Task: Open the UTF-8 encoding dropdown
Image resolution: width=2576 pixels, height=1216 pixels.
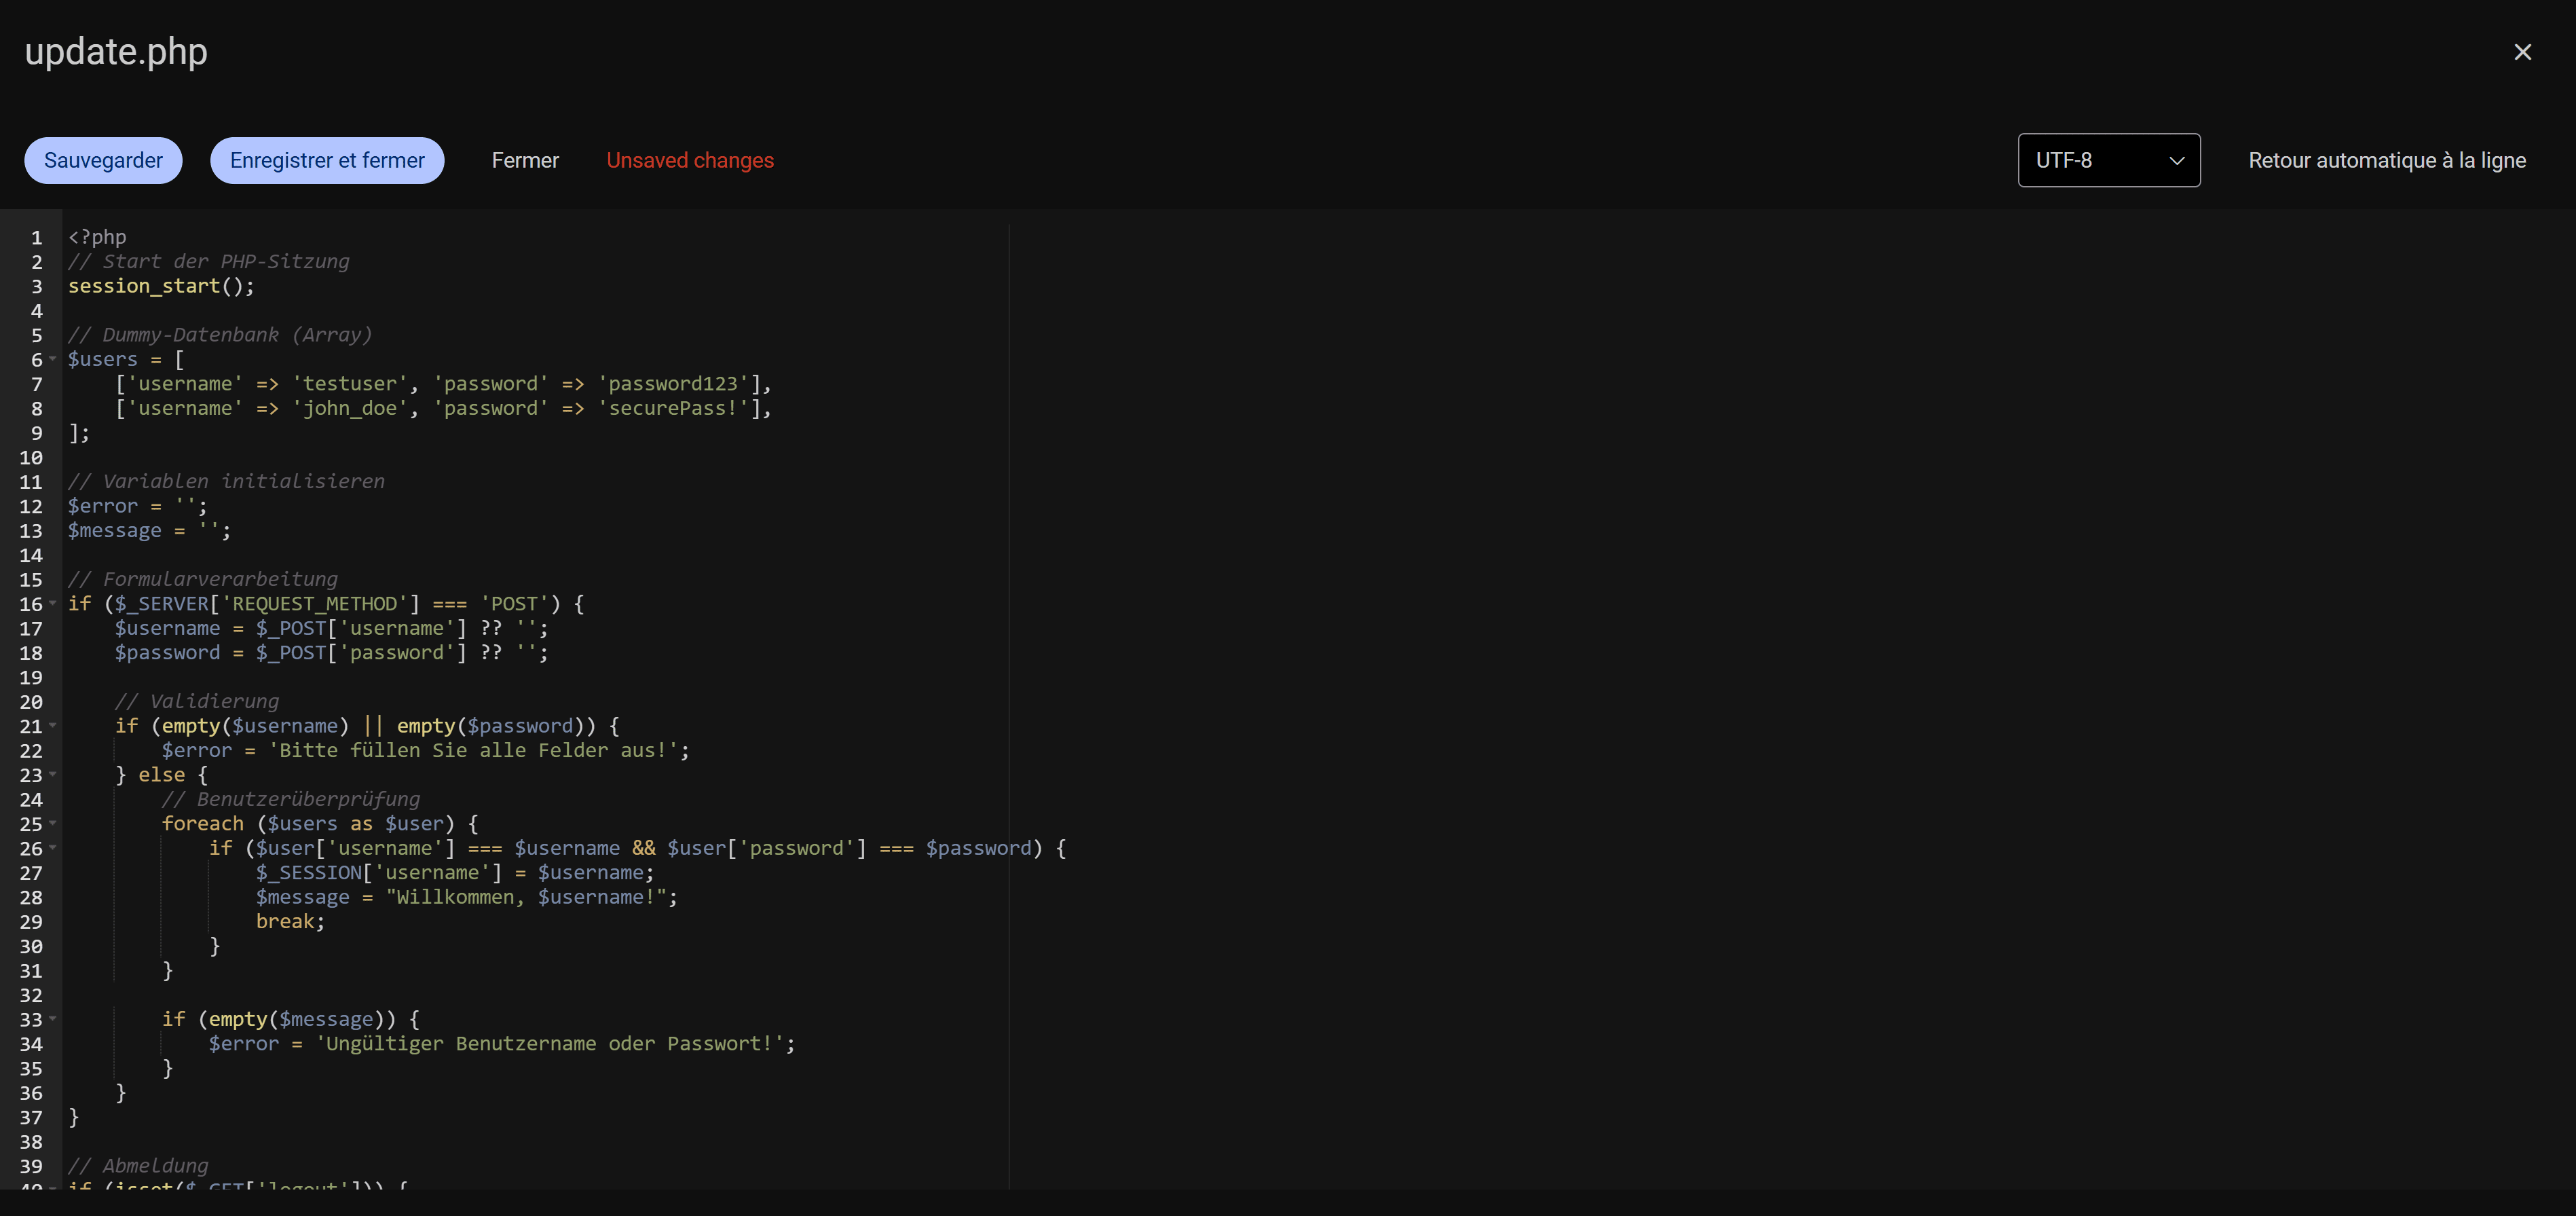Action: pos(2108,160)
